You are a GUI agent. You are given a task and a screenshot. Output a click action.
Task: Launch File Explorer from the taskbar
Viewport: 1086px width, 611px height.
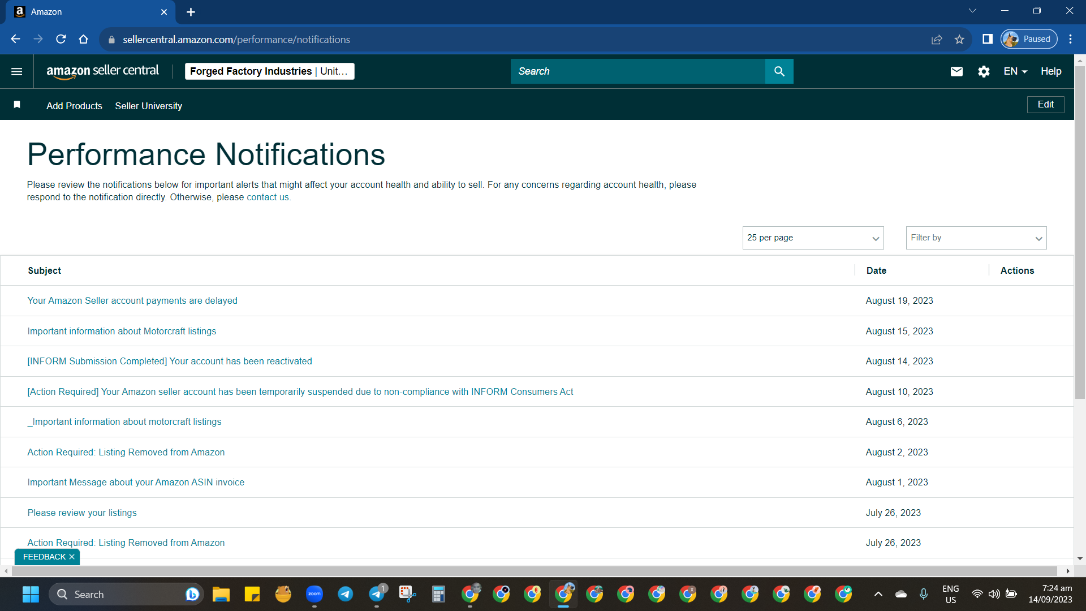tap(221, 594)
